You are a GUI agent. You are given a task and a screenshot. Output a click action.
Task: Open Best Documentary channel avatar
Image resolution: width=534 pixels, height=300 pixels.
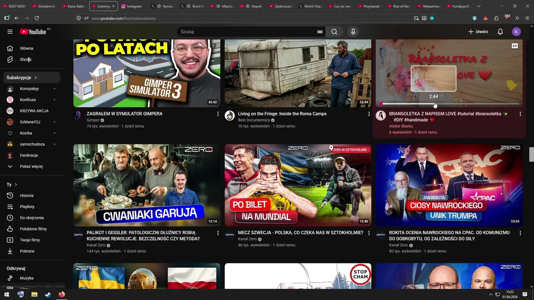pos(230,116)
